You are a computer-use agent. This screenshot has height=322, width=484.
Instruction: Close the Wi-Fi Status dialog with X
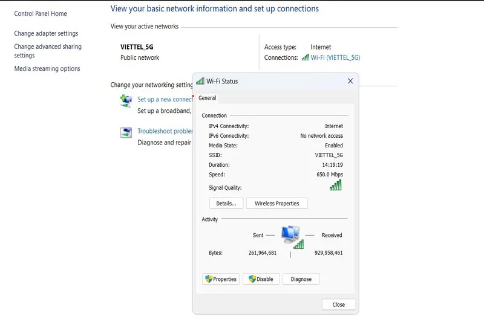[350, 81]
